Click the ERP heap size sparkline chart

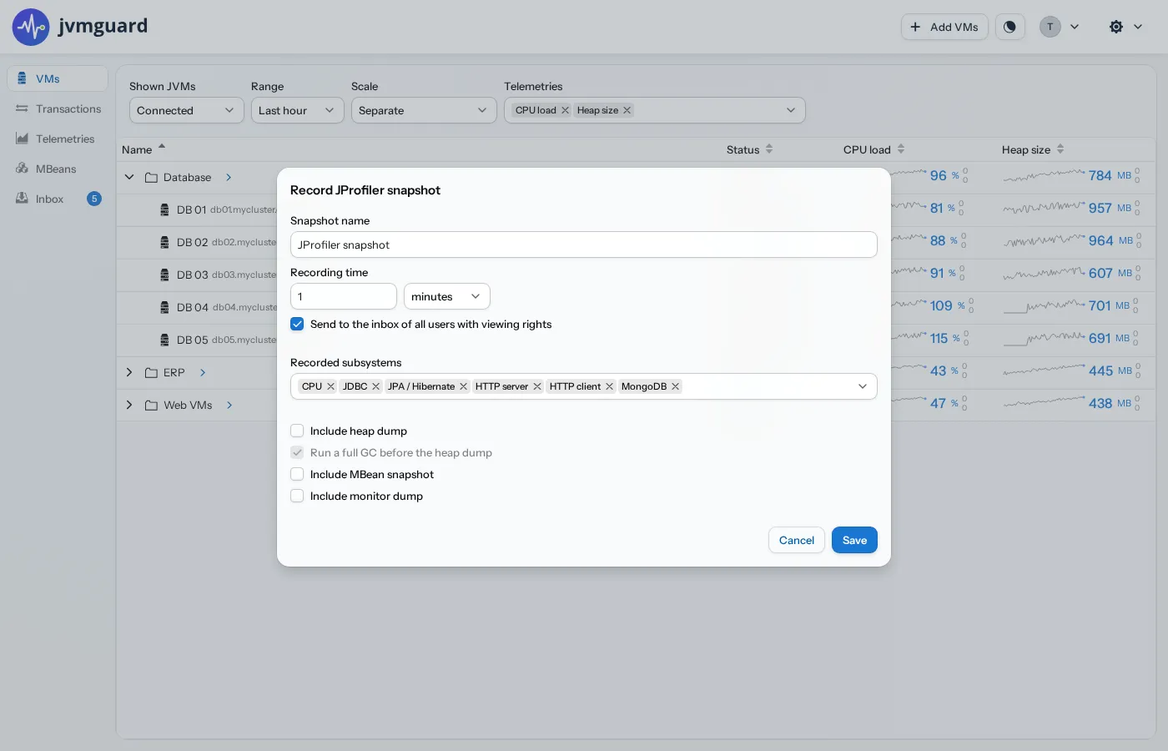[1044, 370]
